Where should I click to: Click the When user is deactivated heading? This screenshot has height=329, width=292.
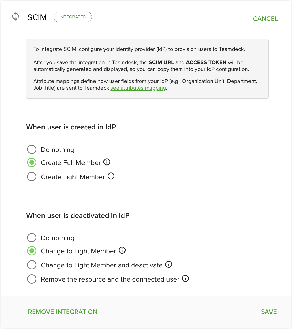[x=78, y=216]
